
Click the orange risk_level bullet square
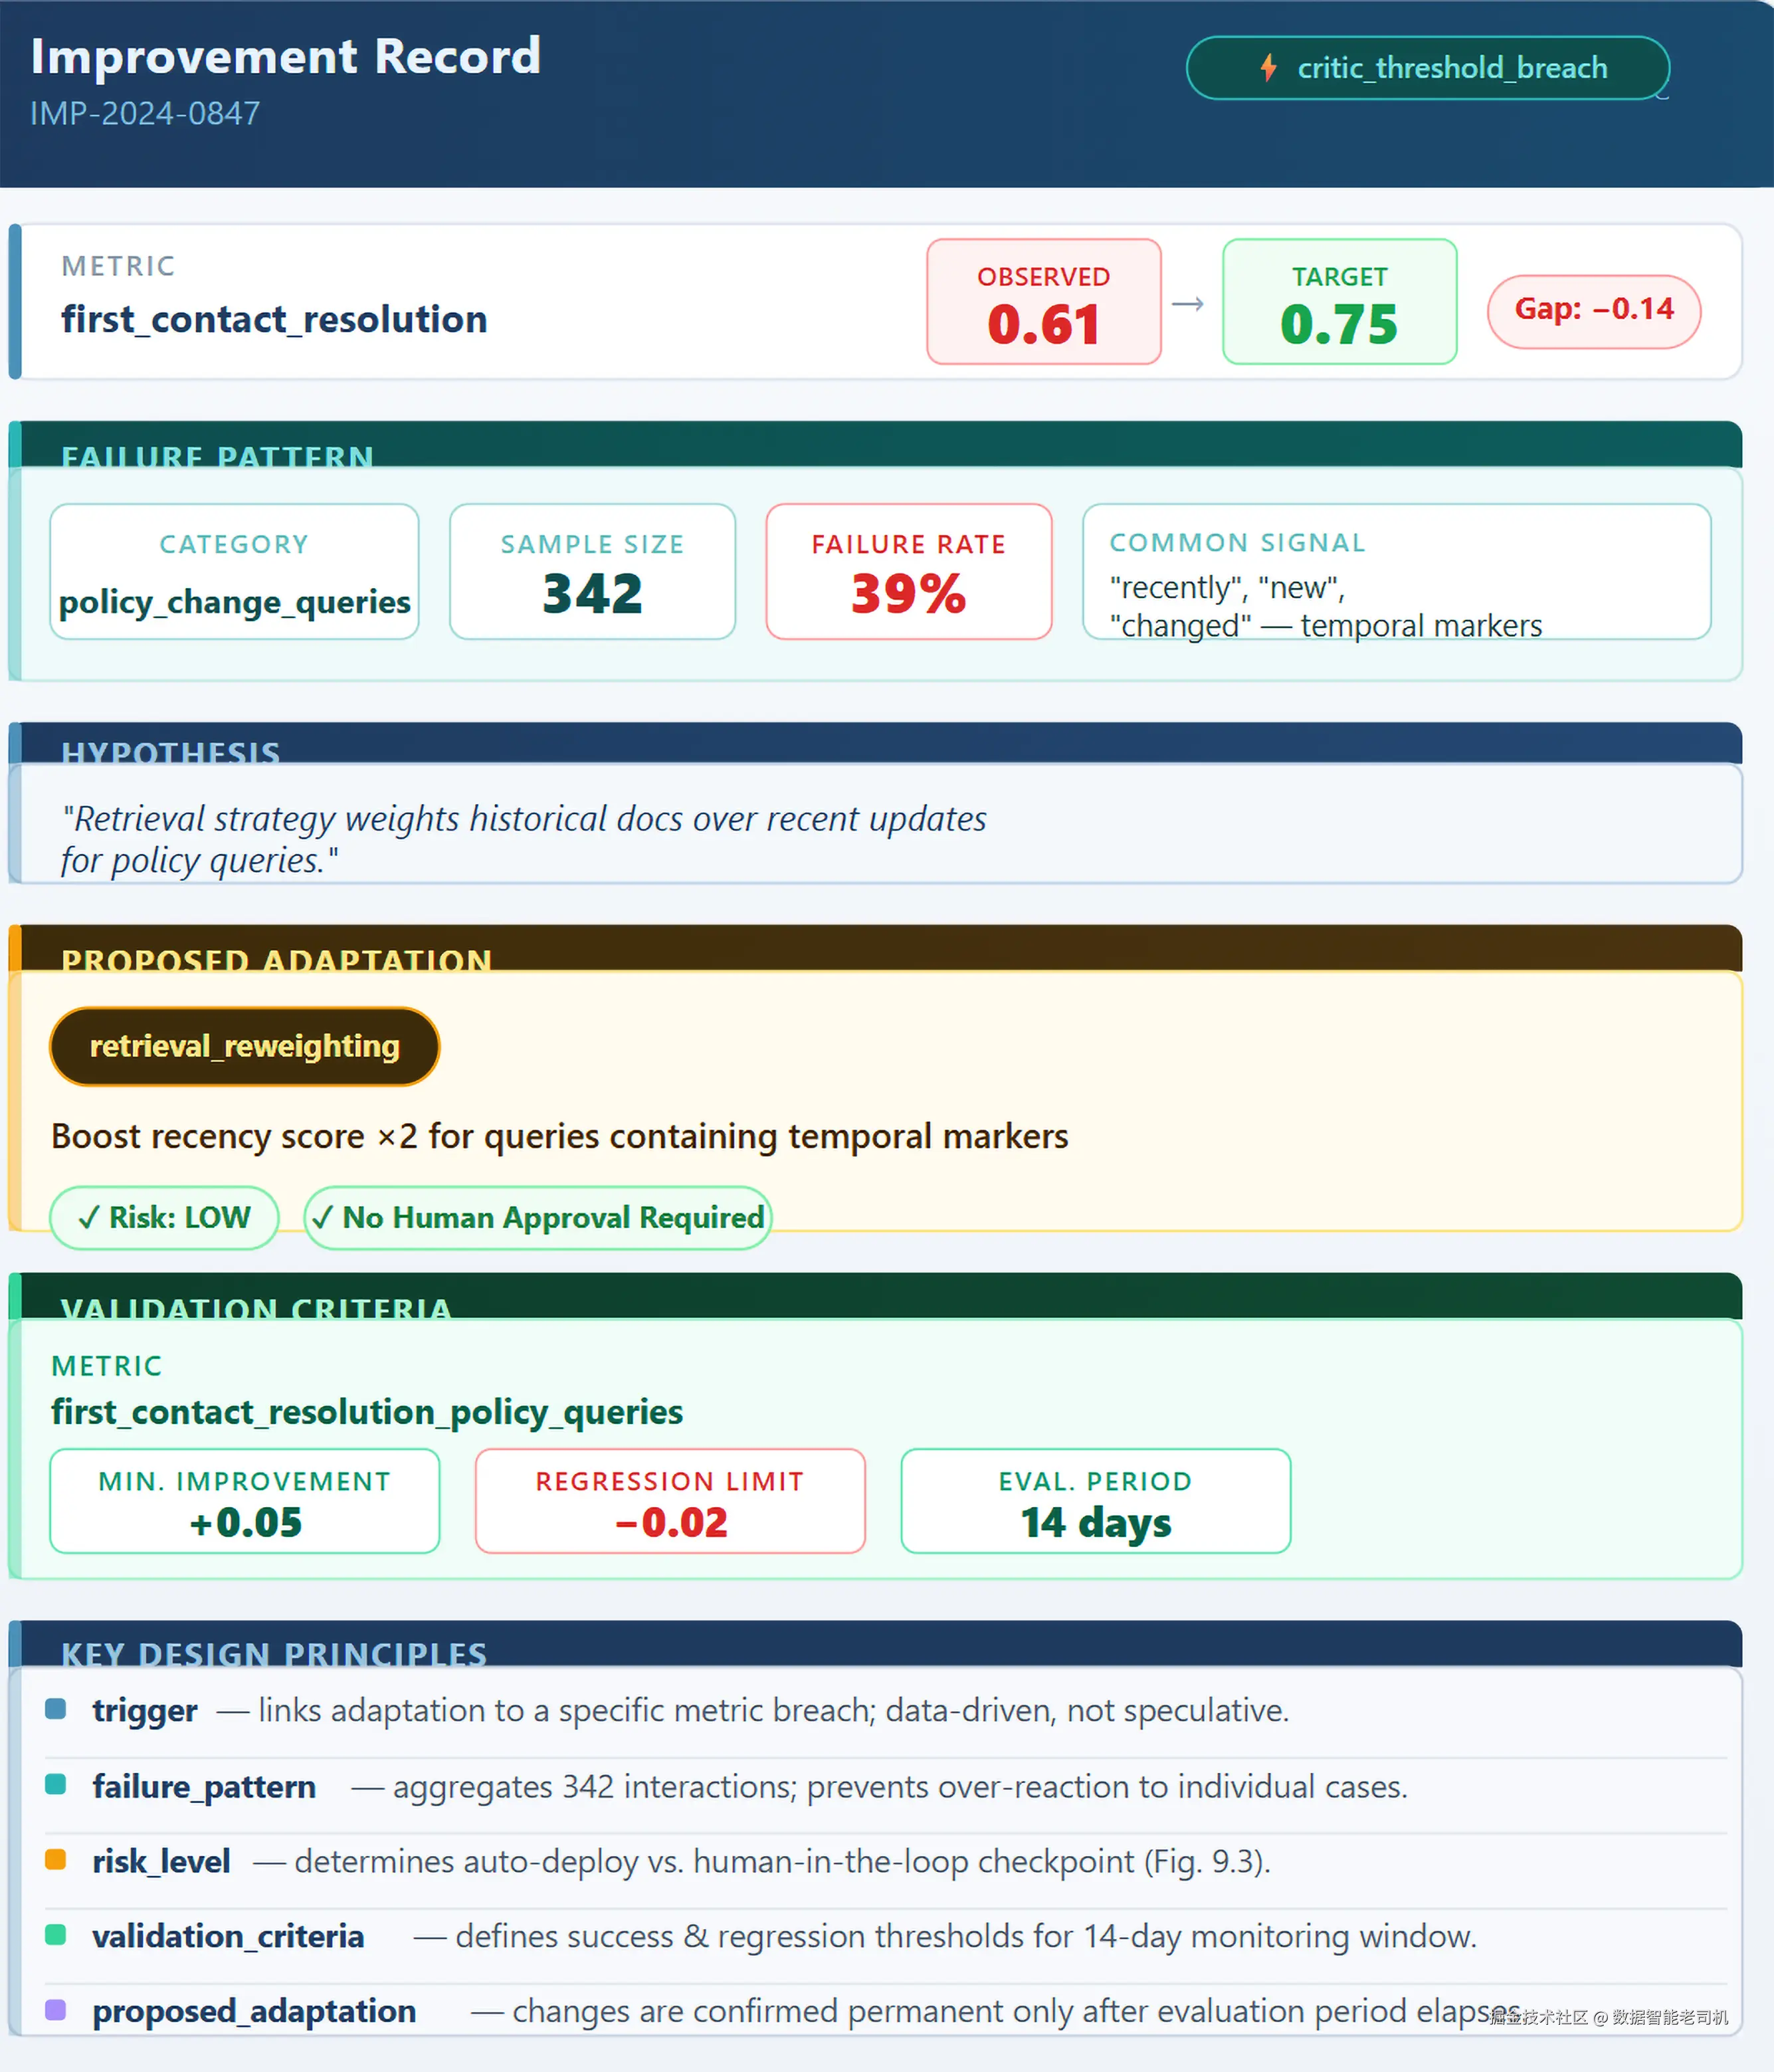tap(56, 1860)
